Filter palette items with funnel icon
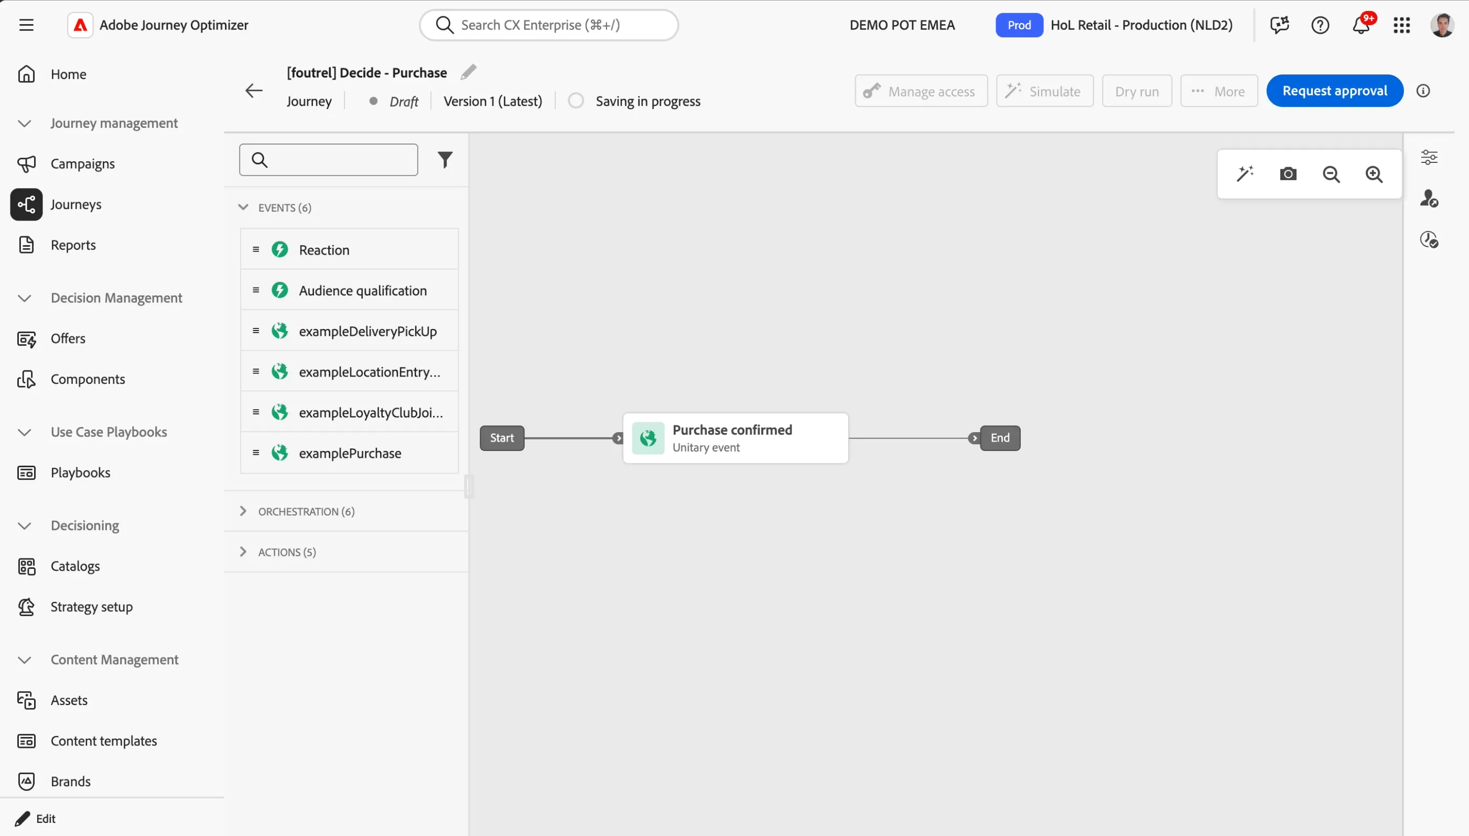The image size is (1469, 836). pyautogui.click(x=445, y=160)
